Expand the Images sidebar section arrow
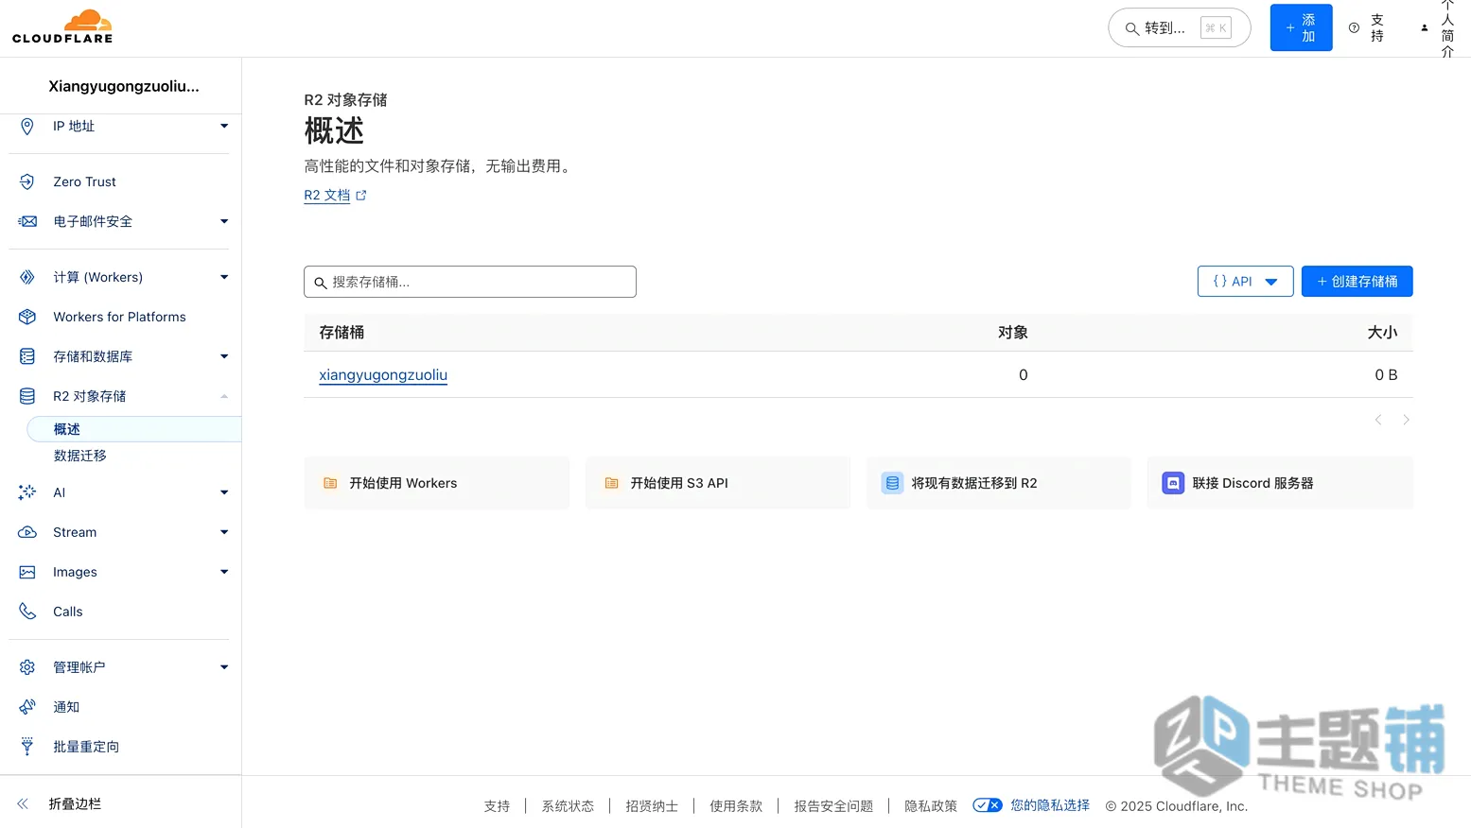This screenshot has width=1471, height=828. (224, 572)
